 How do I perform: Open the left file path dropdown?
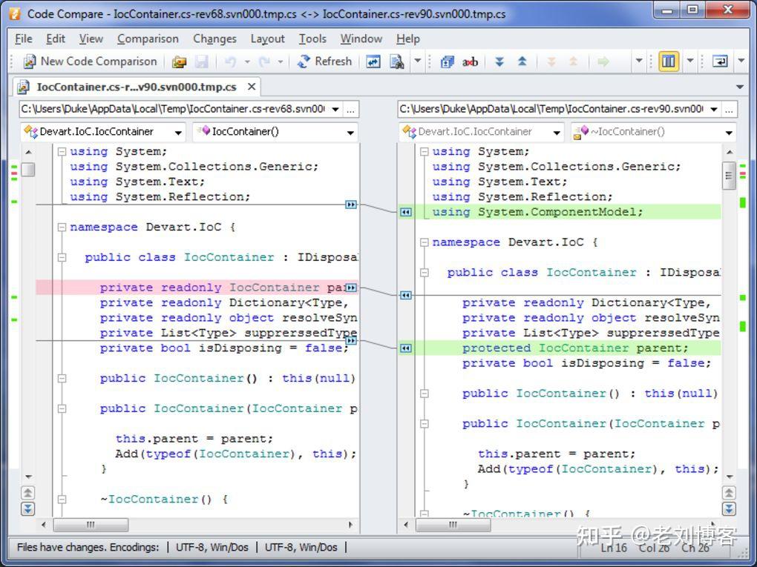(x=334, y=109)
